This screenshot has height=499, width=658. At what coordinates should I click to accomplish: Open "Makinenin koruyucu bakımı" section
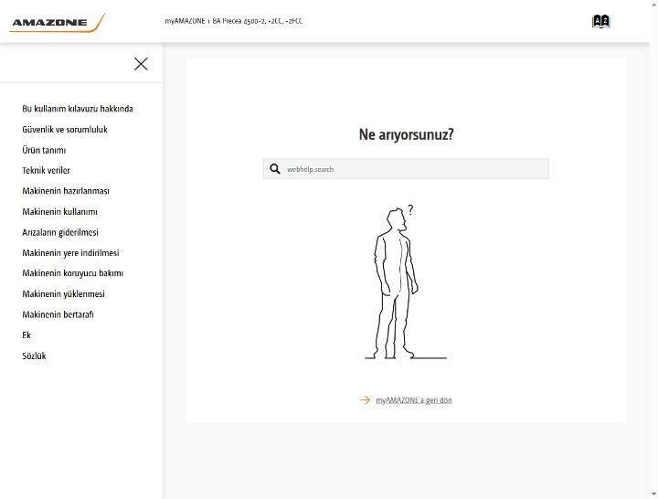72,273
